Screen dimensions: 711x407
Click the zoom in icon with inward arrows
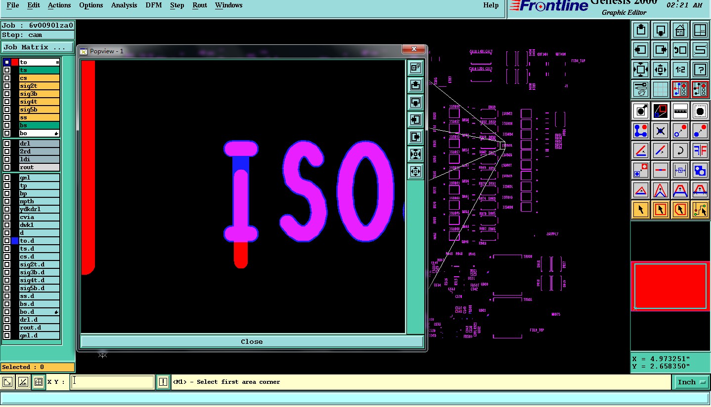pyautogui.click(x=641, y=70)
